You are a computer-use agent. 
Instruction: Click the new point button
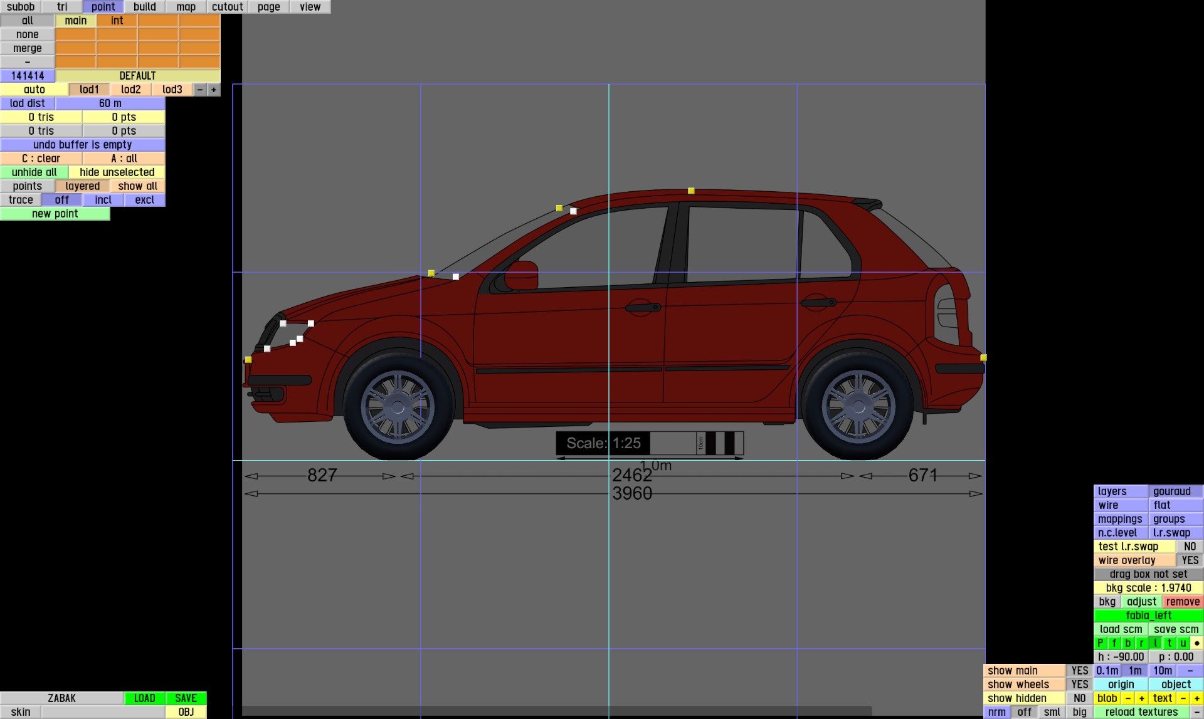55,214
